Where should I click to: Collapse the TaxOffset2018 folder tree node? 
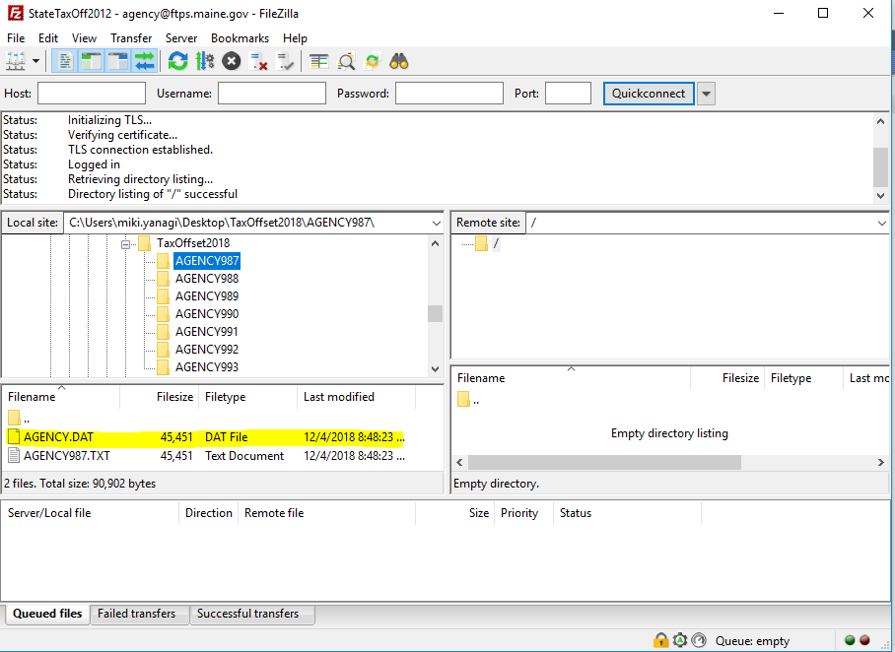point(125,244)
